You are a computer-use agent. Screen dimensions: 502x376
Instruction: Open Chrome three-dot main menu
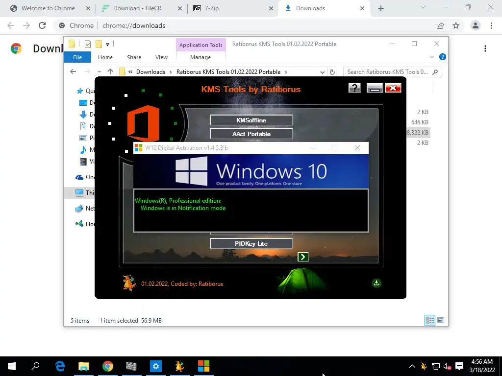tap(491, 25)
